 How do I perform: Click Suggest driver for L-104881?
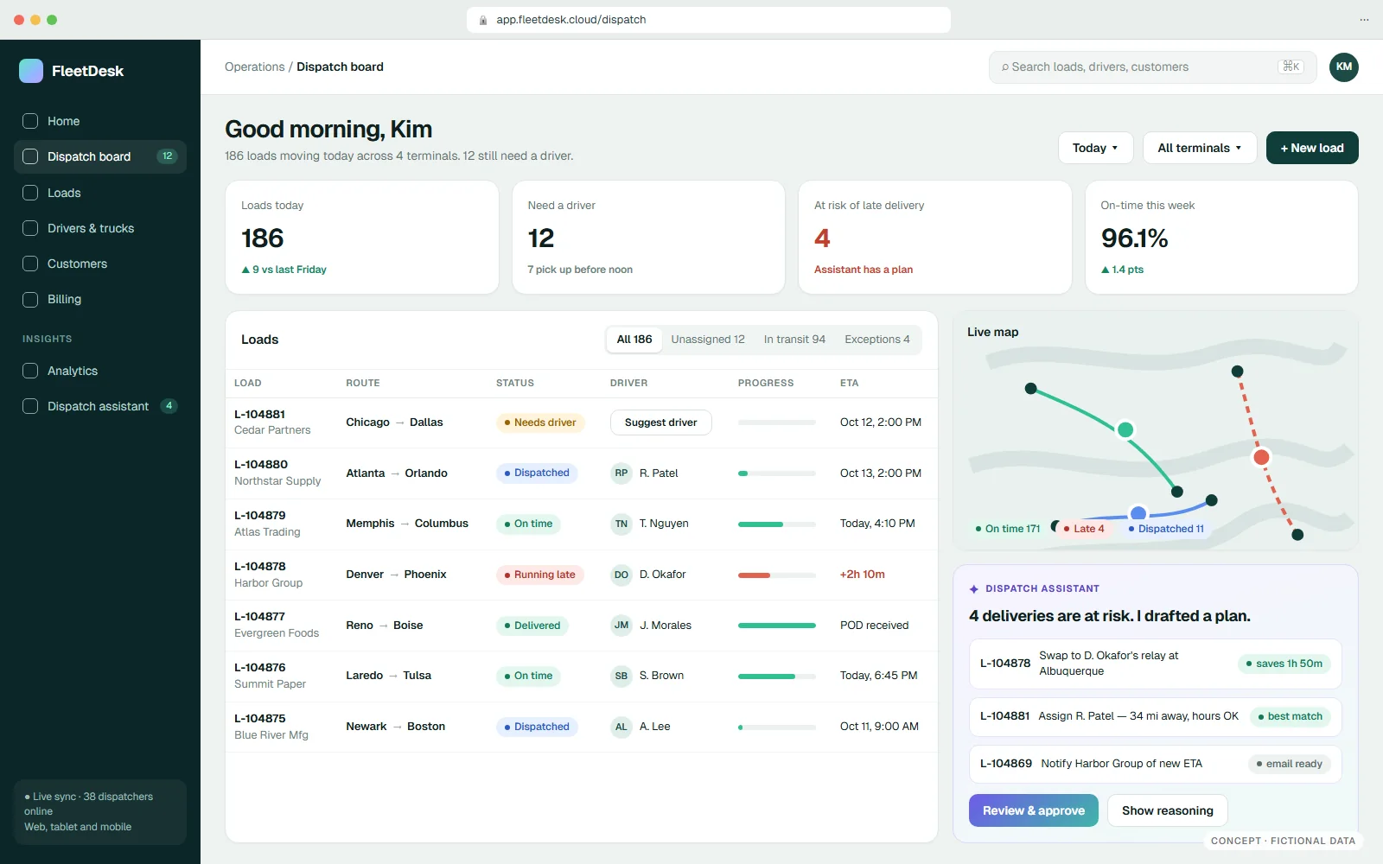[x=661, y=422]
